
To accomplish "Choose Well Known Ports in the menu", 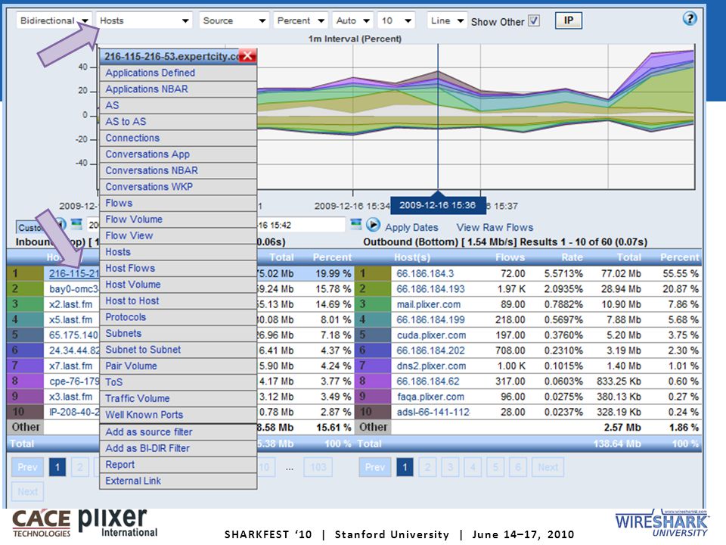I will coord(178,414).
